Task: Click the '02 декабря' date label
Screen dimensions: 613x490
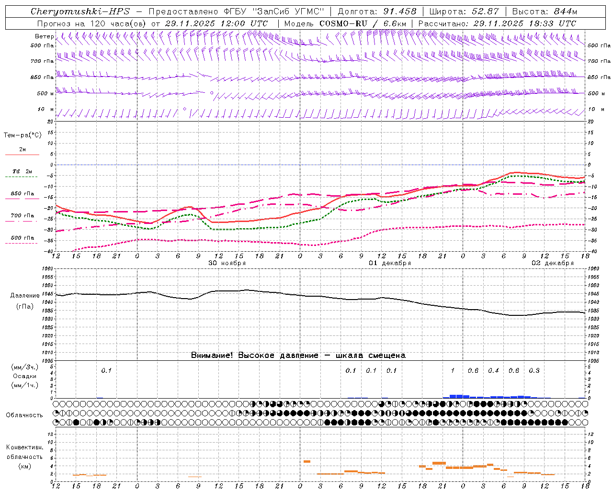Action: (553, 263)
